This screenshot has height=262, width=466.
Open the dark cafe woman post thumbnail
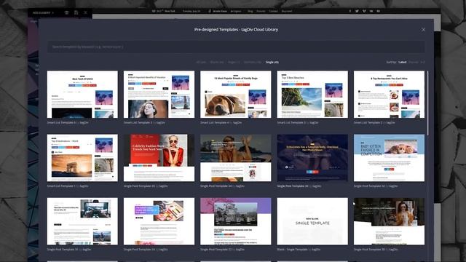389,221
